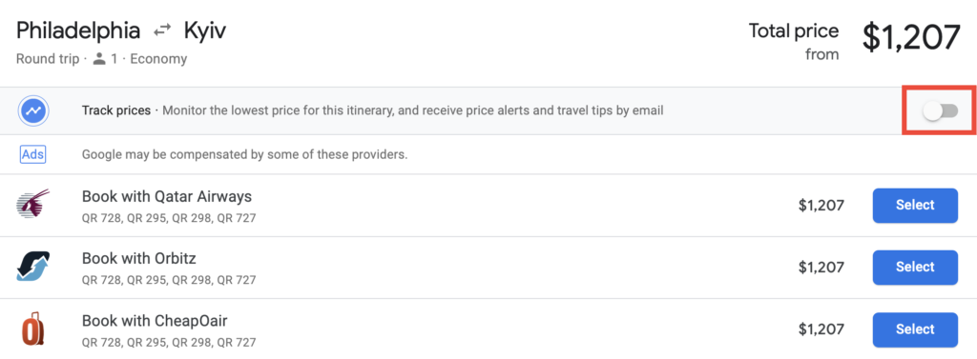Screen dimensions: 977x359
Task: Click the $1,207 total price
Action: (911, 37)
